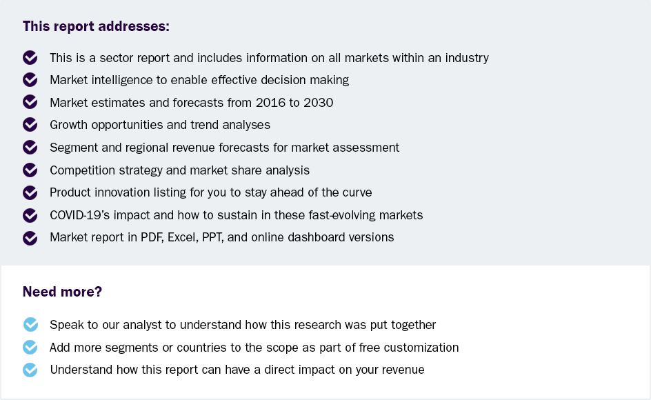Click checkmark beside Market estimates and forecasts

click(30, 103)
